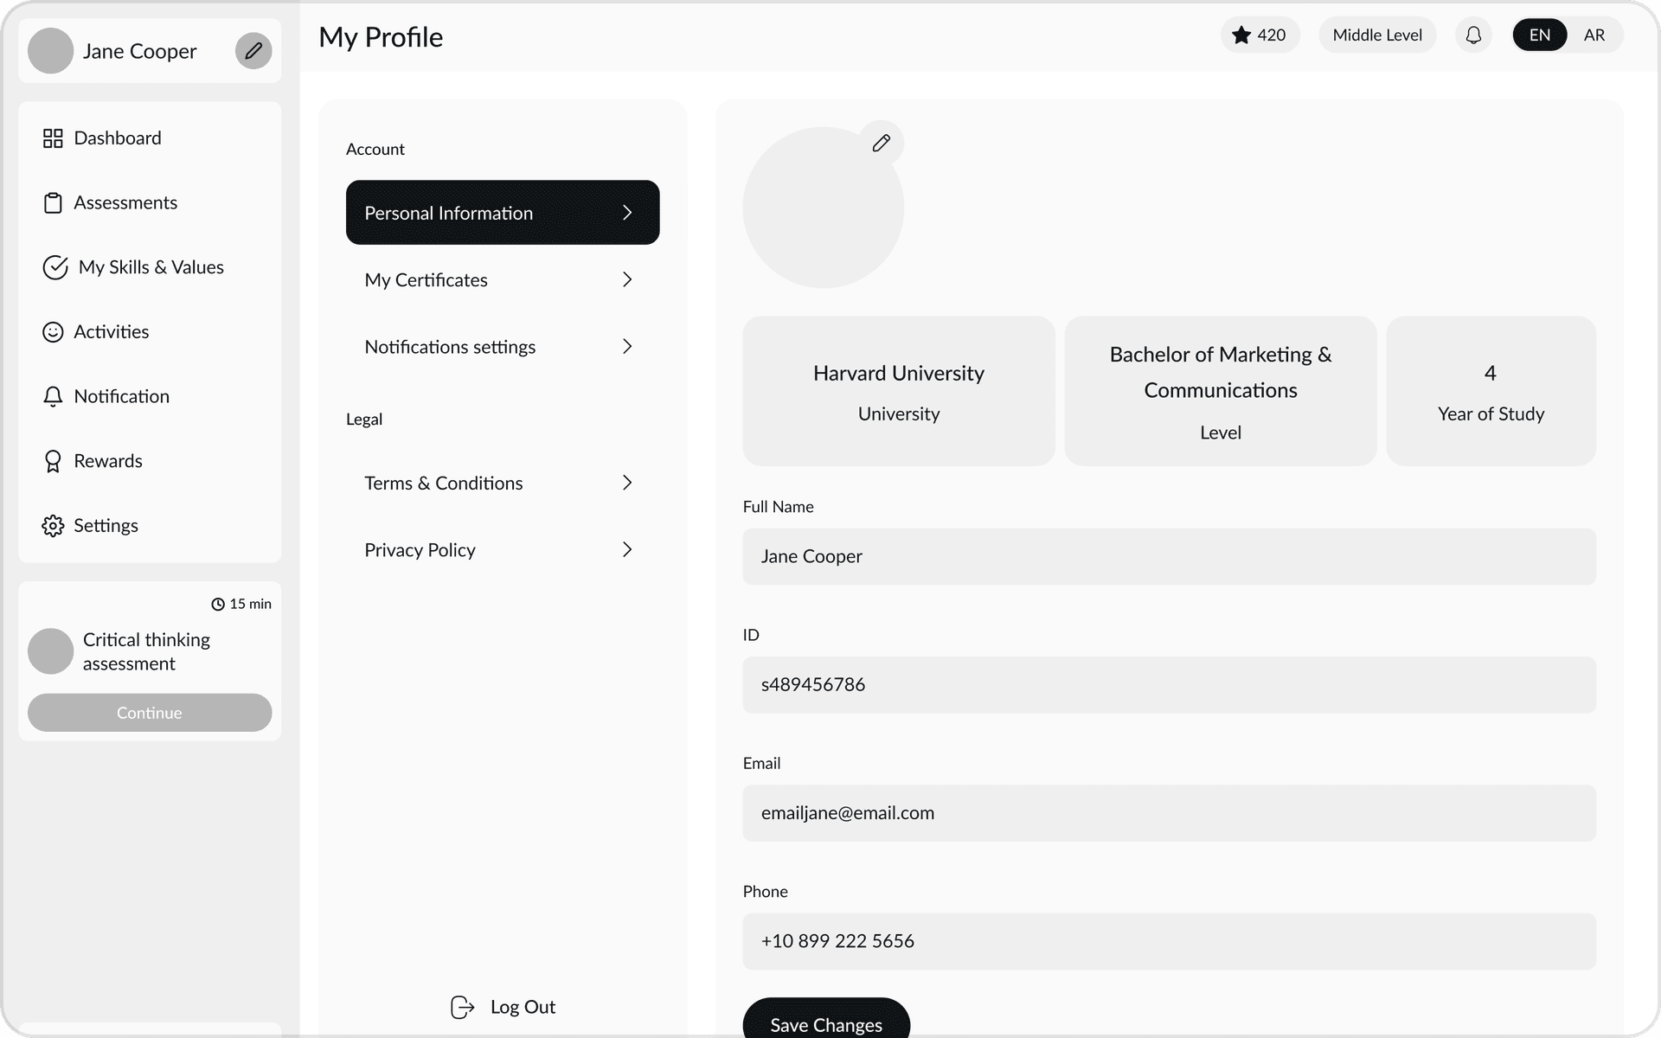This screenshot has height=1038, width=1661.
Task: Select the Personal Information tab
Action: click(x=502, y=212)
